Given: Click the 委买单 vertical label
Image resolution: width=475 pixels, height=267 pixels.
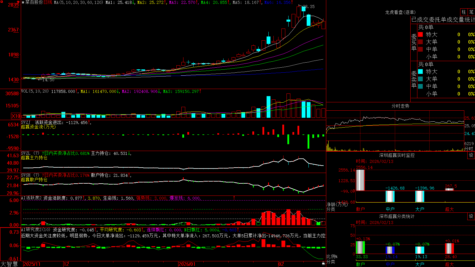Looking at the screenshot, I should pyautogui.click(x=414, y=42).
